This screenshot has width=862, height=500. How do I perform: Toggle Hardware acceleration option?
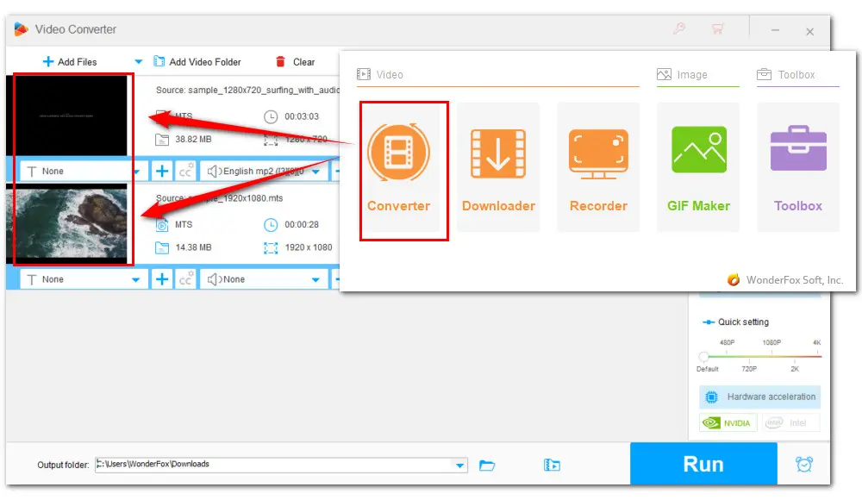(x=759, y=397)
